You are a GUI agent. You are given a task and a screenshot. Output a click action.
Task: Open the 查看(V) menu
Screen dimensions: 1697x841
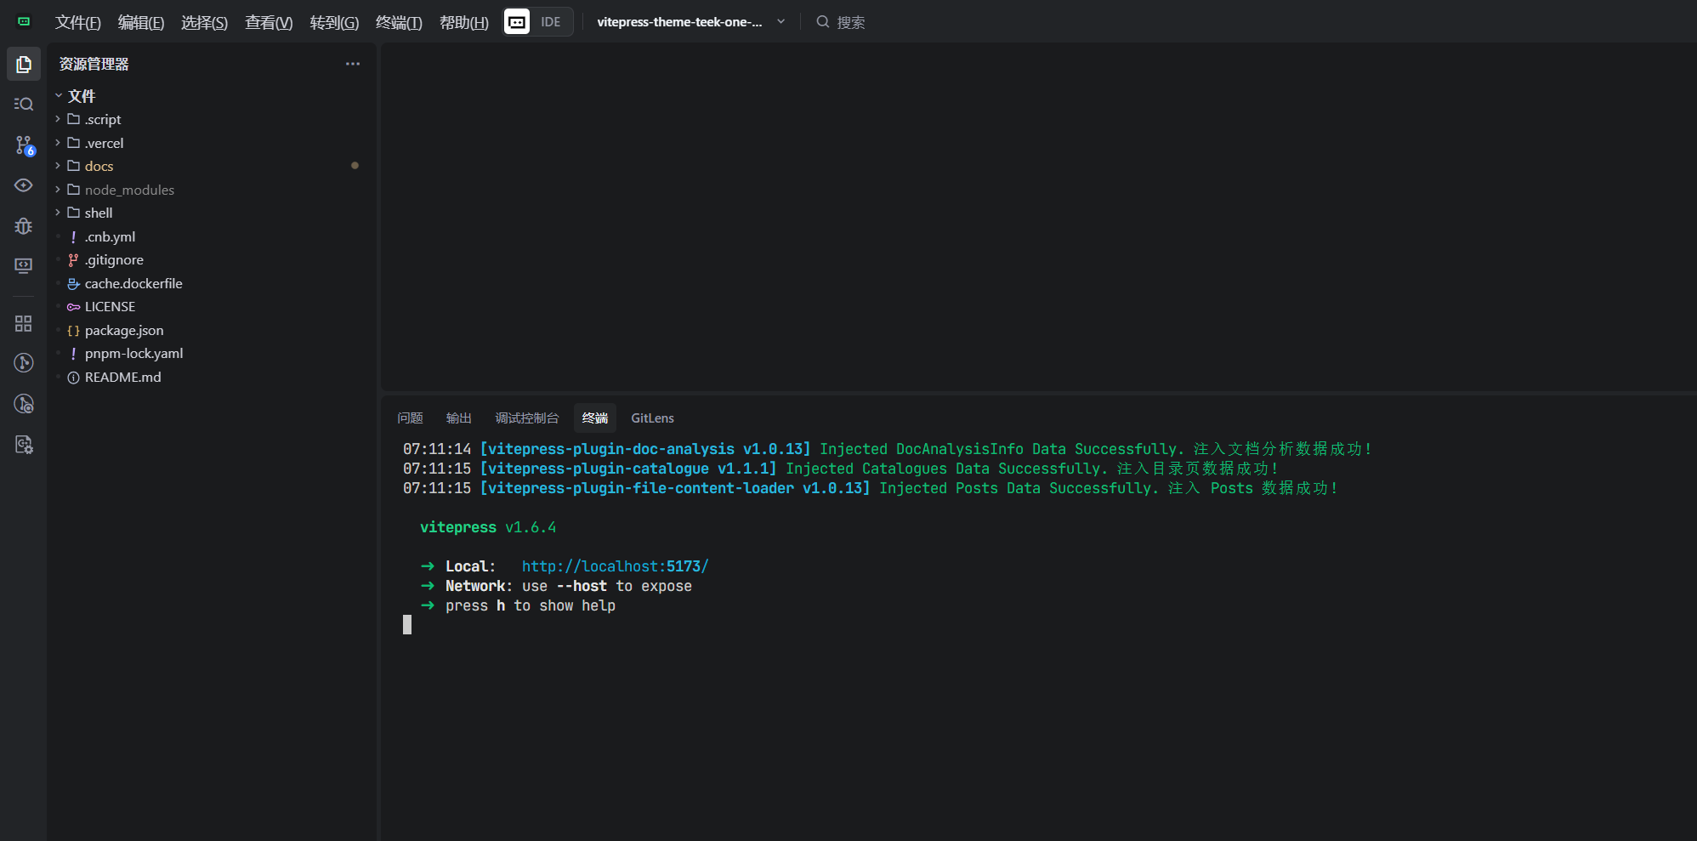(x=269, y=22)
